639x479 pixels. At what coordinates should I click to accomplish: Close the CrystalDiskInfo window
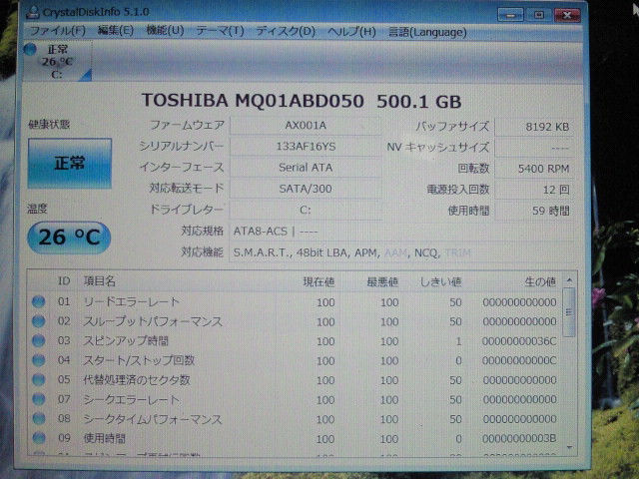(x=567, y=15)
